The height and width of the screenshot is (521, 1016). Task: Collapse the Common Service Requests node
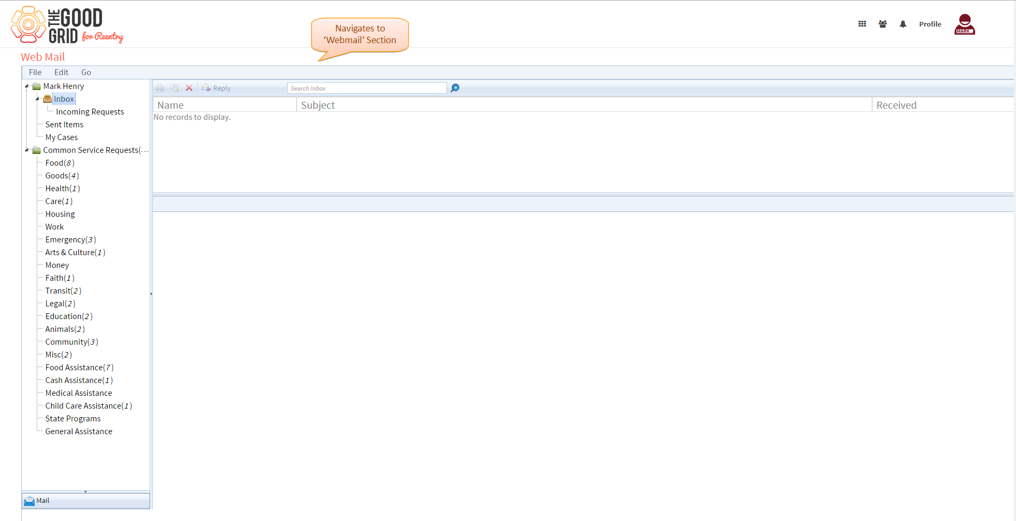pos(27,150)
